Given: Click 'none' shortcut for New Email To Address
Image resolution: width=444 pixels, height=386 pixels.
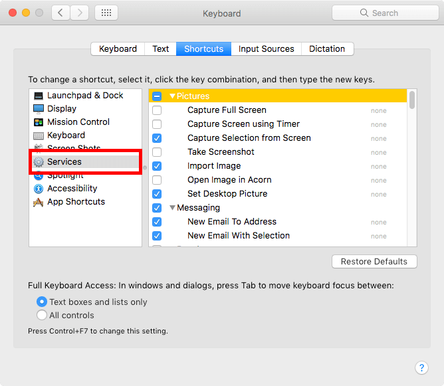Looking at the screenshot, I should pos(379,222).
